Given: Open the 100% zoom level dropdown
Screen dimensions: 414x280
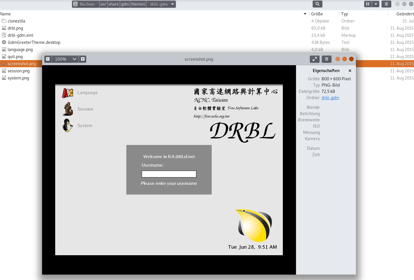Looking at the screenshot, I should pyautogui.click(x=74, y=59).
